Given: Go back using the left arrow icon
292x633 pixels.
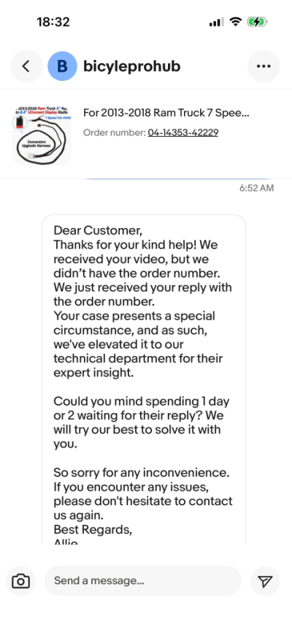Looking at the screenshot, I should (x=26, y=67).
